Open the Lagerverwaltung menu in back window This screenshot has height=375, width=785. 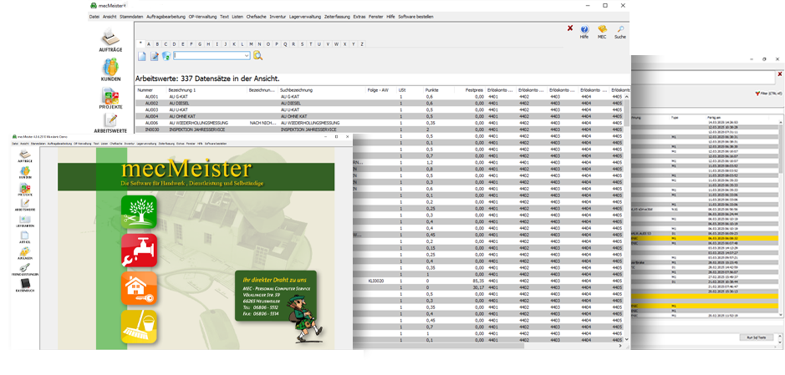click(x=304, y=17)
